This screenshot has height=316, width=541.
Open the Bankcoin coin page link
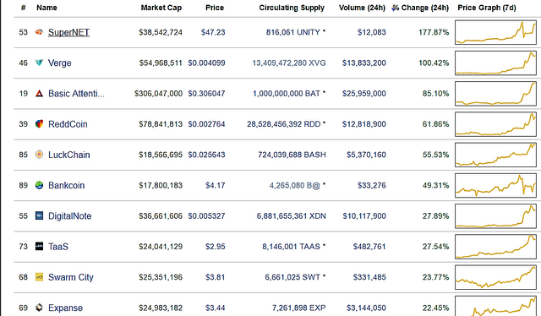click(66, 185)
